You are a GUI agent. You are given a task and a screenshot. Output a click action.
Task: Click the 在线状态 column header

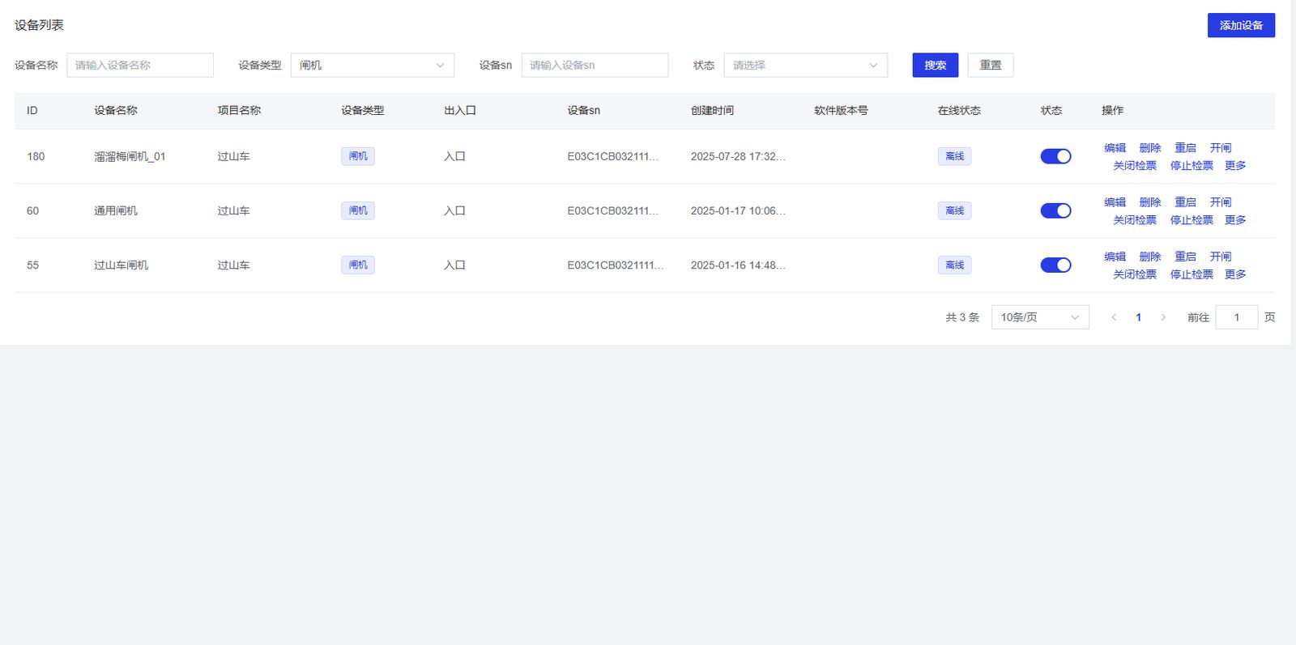959,110
